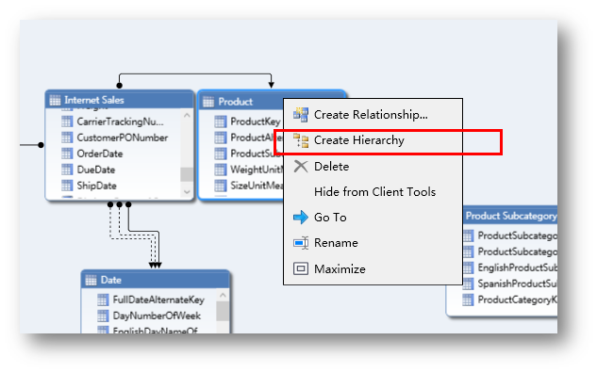Click the Date table header icon
Image resolution: width=597 pixels, height=373 pixels.
coord(91,281)
